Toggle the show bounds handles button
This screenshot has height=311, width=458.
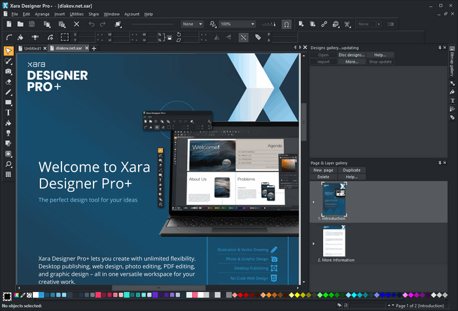click(65, 37)
